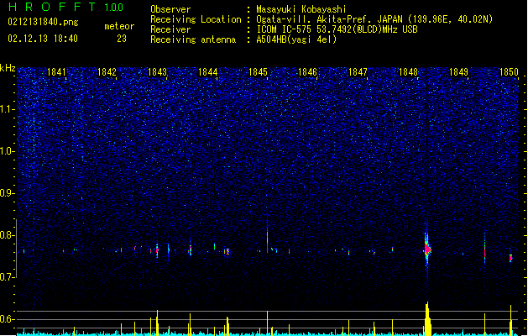Click the 'meteor' label
The height and width of the screenshot is (336, 528).
tap(119, 26)
